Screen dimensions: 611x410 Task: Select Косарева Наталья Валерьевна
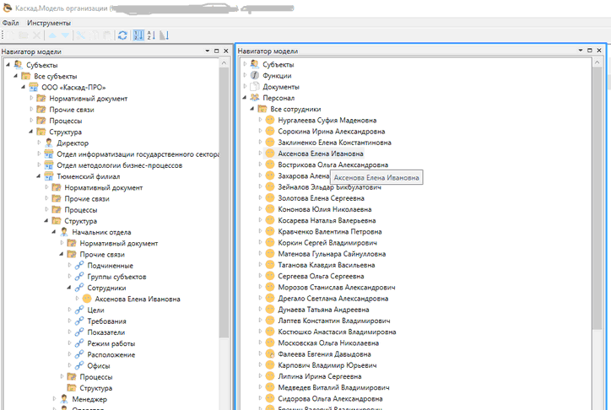327,220
